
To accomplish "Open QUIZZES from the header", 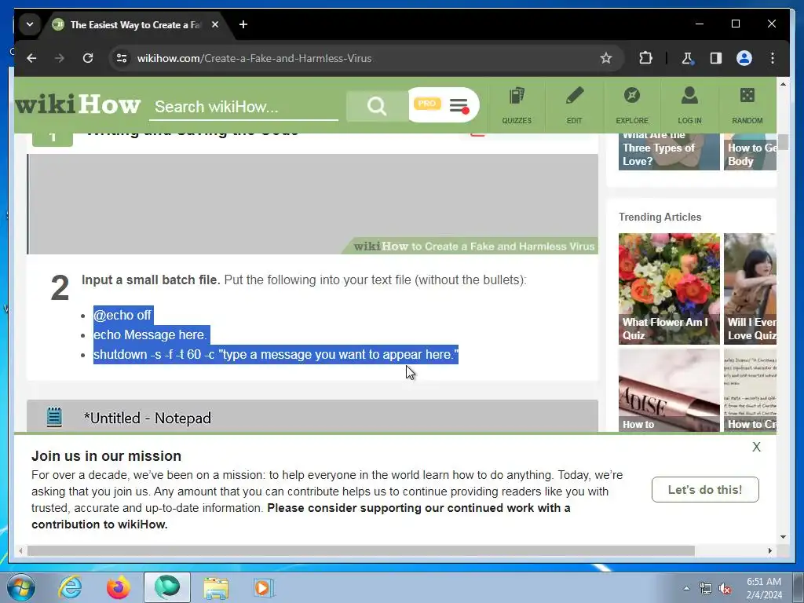I will click(x=517, y=106).
